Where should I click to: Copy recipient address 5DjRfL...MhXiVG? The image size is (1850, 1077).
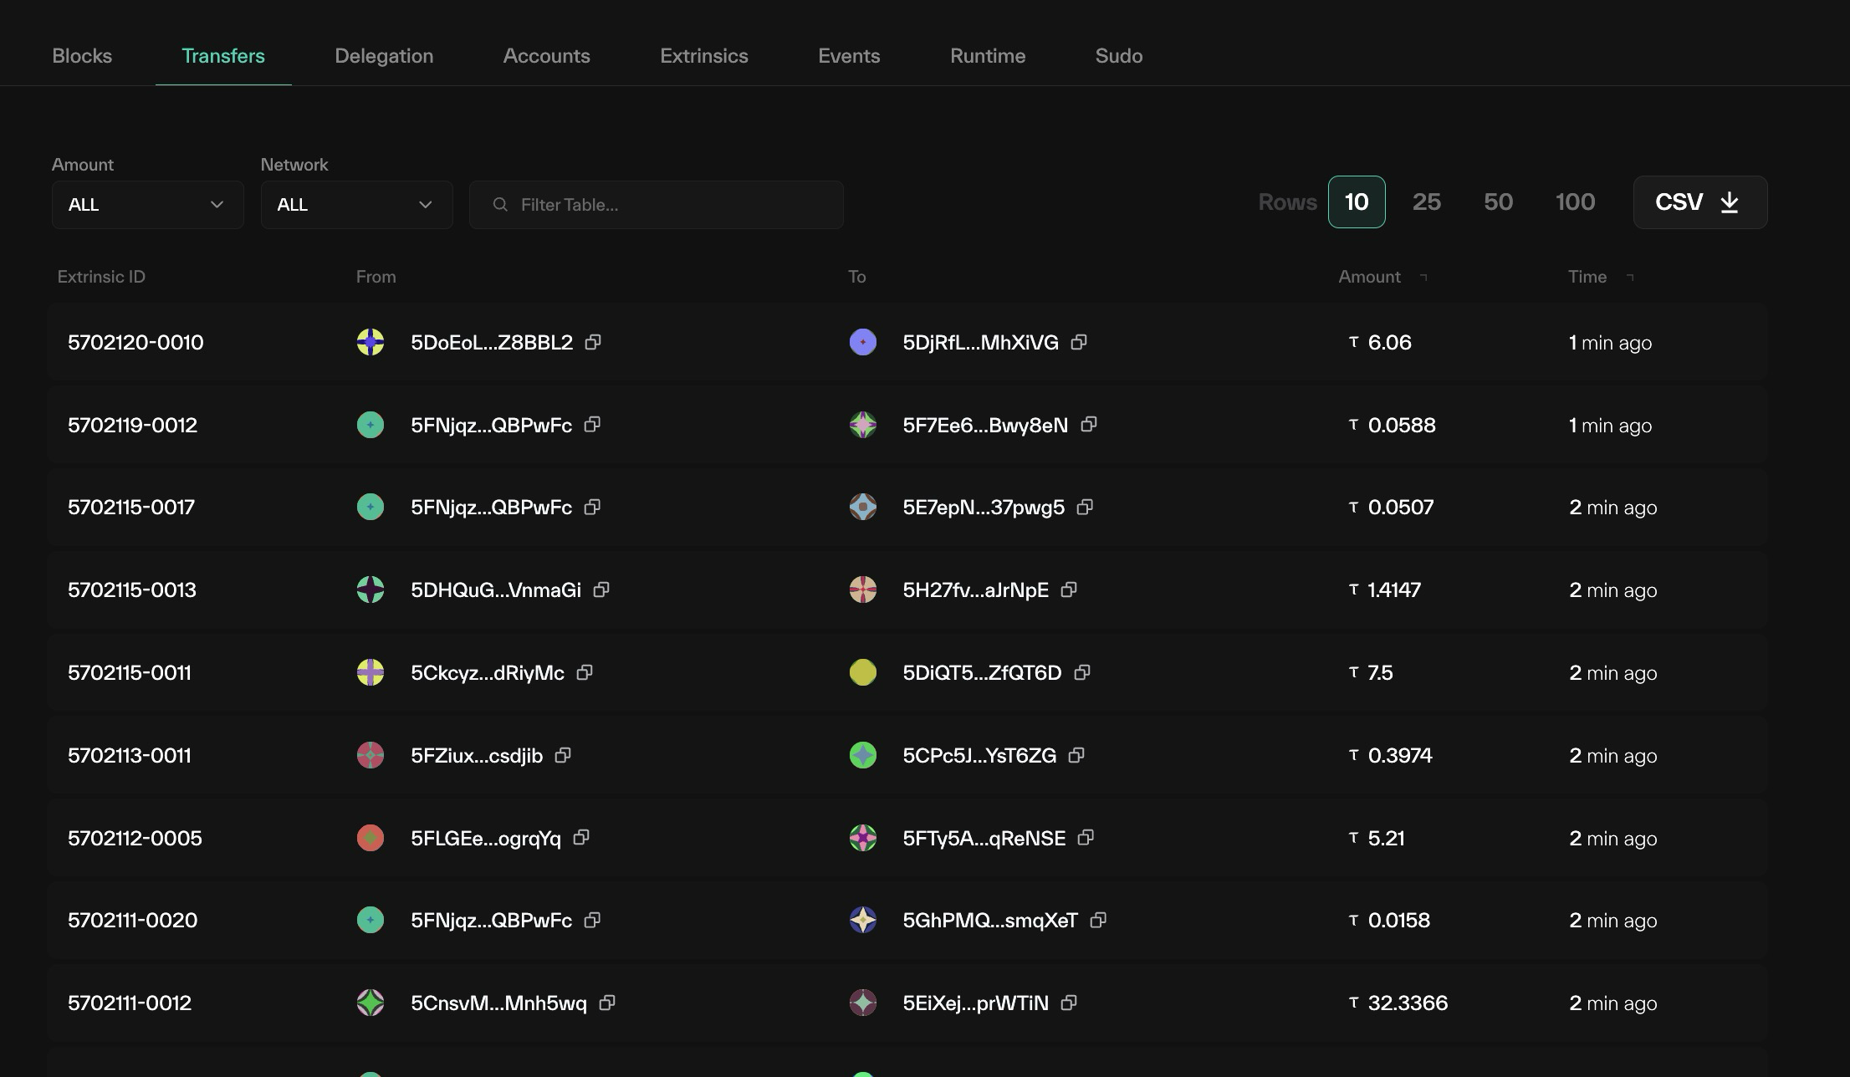1079,342
